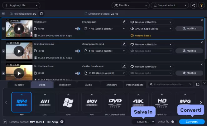207x126 pixels.
Task: Open the 7 MB (Buona qualità) size dropdown
Action: [x=105, y=29]
